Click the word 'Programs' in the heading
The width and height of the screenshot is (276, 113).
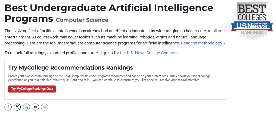click(x=29, y=19)
